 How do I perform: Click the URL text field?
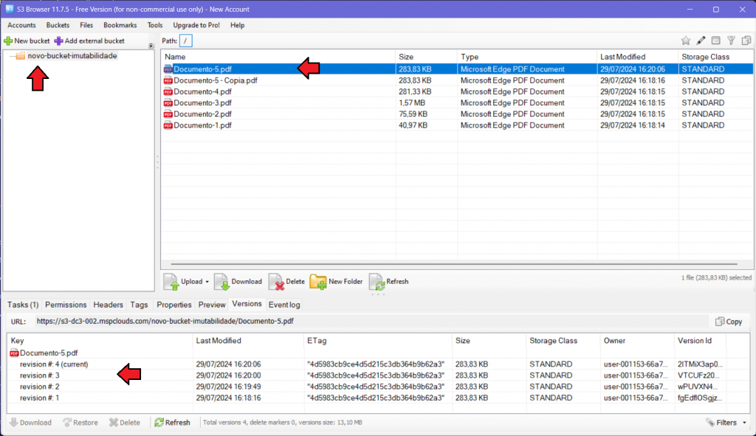[371, 322]
